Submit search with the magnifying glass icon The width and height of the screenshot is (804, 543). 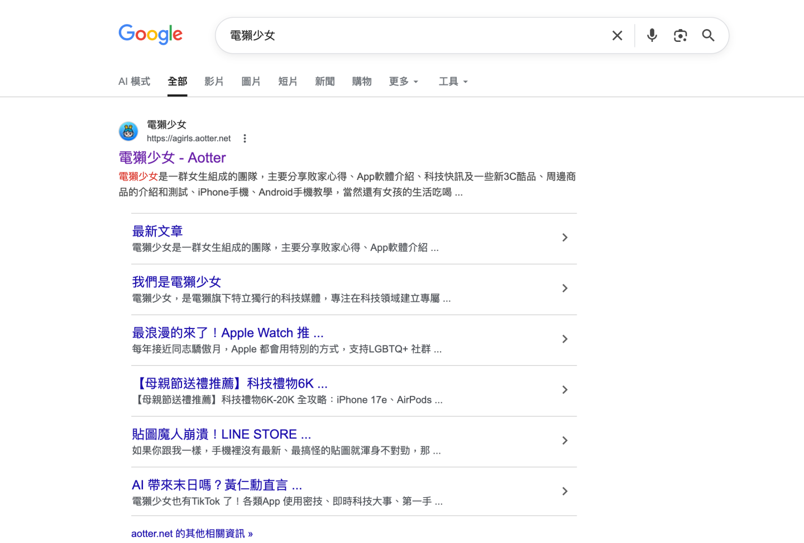(708, 36)
